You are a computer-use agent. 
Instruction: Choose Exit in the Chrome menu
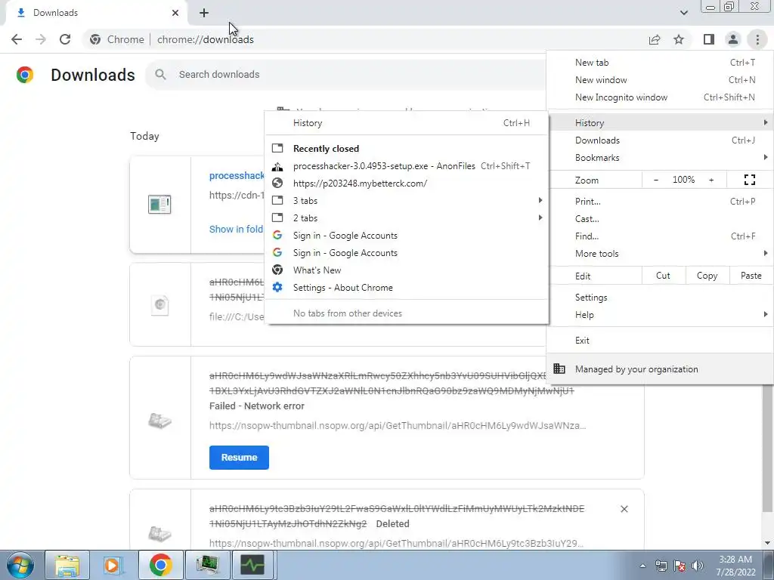(x=659, y=341)
